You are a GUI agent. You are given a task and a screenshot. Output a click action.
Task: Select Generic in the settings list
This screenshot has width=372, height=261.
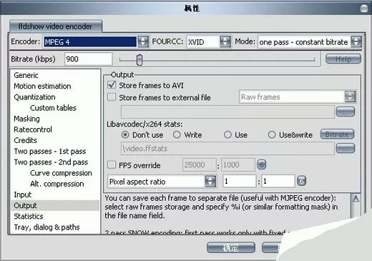(26, 75)
